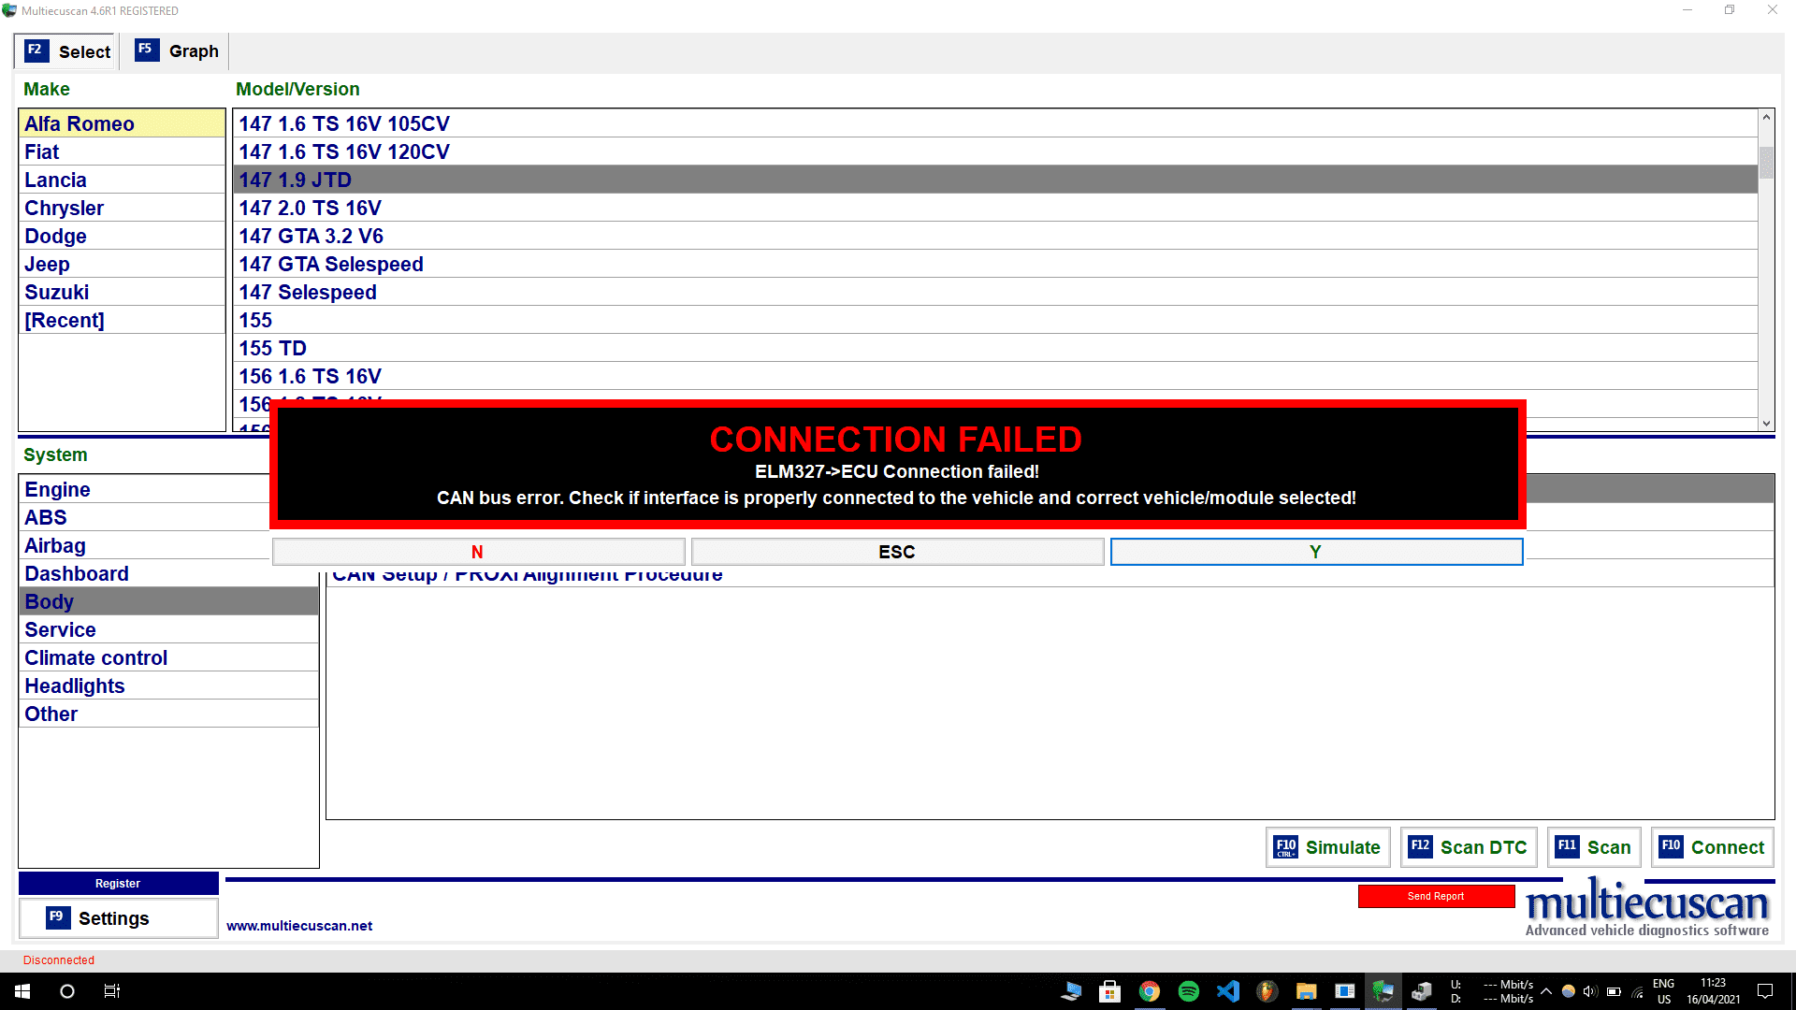The width and height of the screenshot is (1796, 1010).
Task: Open Task View in the taskbar
Action: click(112, 991)
